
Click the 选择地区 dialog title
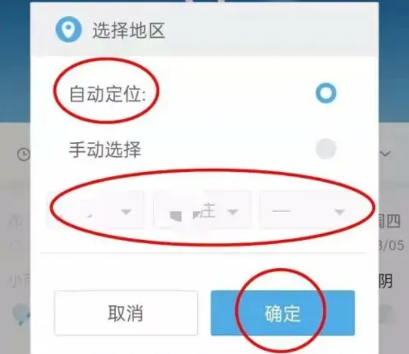128,31
